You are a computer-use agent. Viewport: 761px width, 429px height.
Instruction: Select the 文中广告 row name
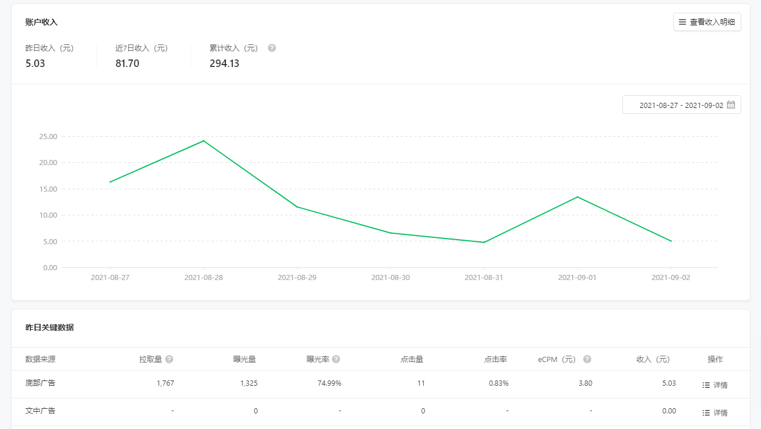40,411
